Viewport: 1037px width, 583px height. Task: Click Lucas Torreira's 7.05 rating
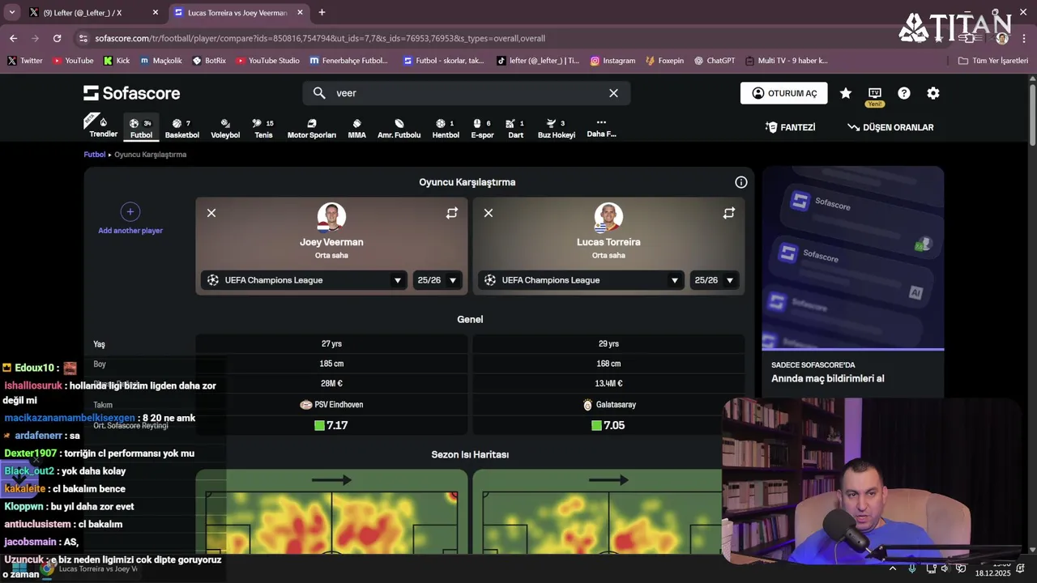click(608, 425)
